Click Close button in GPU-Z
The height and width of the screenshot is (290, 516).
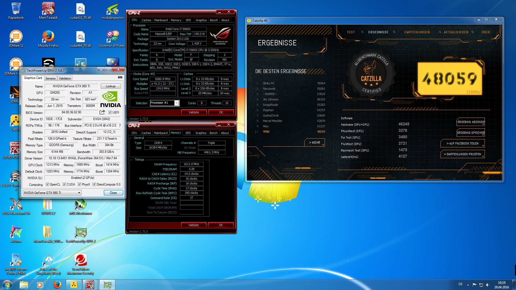(x=113, y=193)
